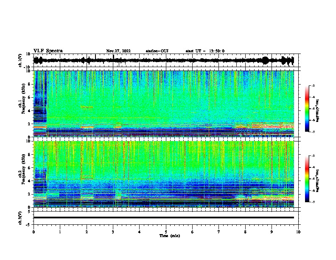Image resolution: width=336 pixels, height=260 pixels.
Task: Click the "station=OUI" header label
Action: tap(157, 51)
